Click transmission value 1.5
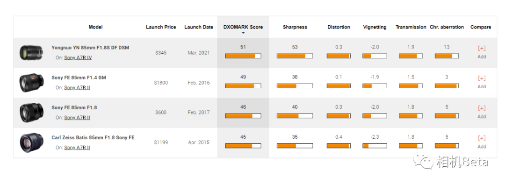 411,77
